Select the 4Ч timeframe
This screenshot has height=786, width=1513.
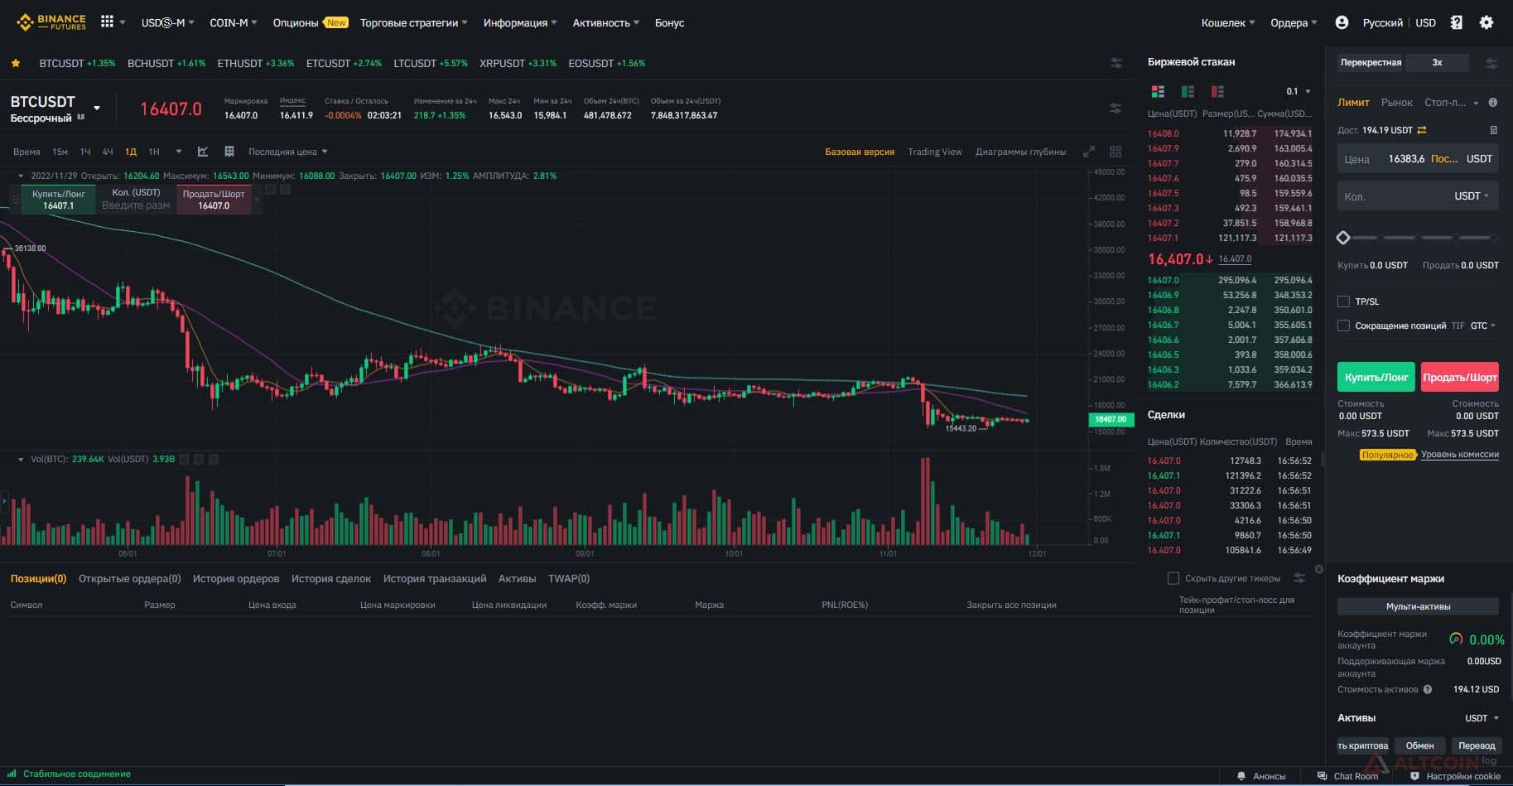(x=108, y=152)
